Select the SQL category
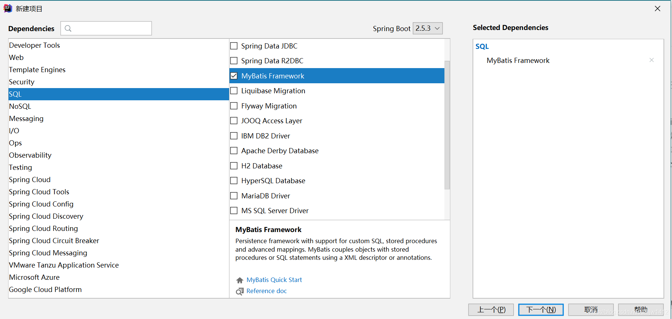 point(118,94)
